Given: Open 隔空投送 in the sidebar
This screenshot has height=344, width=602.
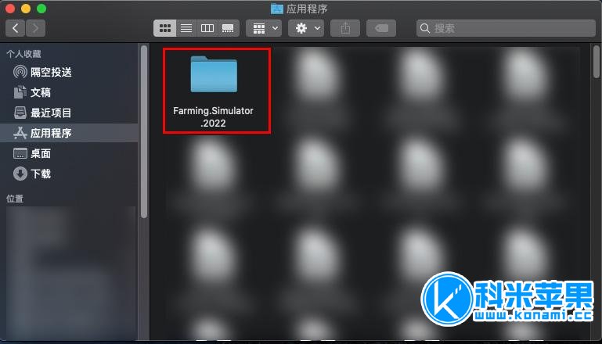Looking at the screenshot, I should pos(69,72).
